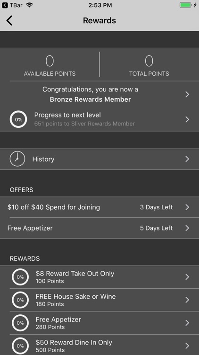The width and height of the screenshot is (199, 355).
Task: Tap the 0% ring for $50 Reward Dine In
Action: [20, 346]
